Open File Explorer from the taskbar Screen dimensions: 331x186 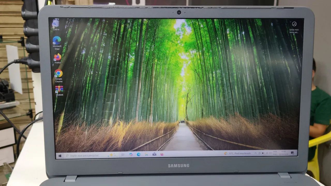point(146,154)
